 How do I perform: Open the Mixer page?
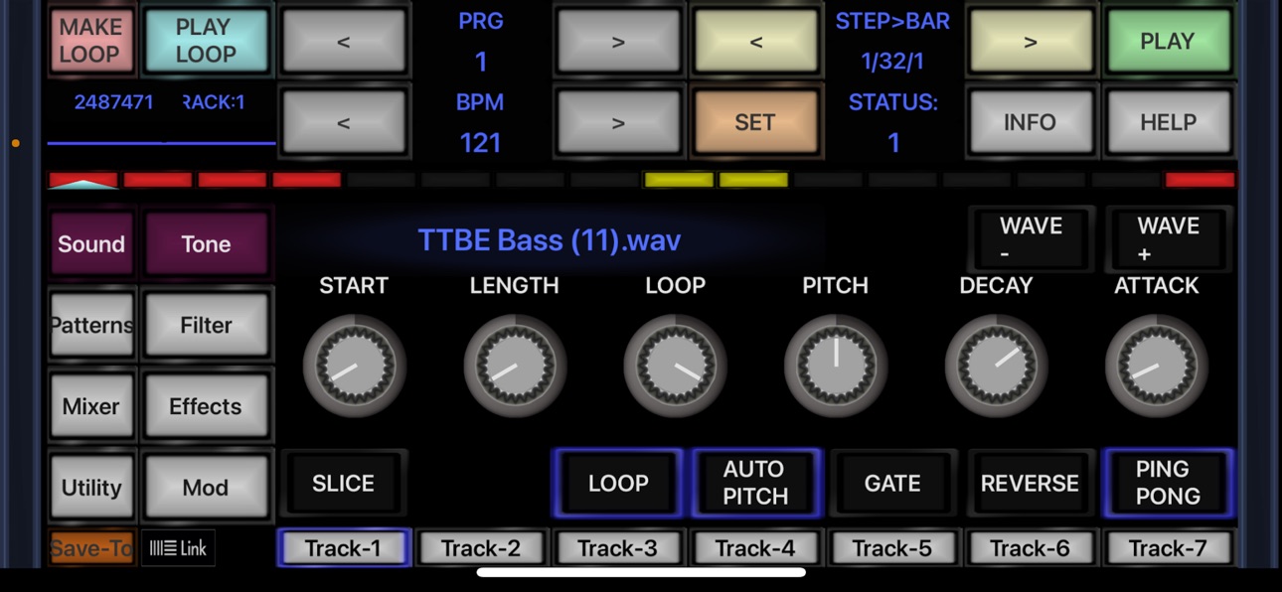coord(91,406)
